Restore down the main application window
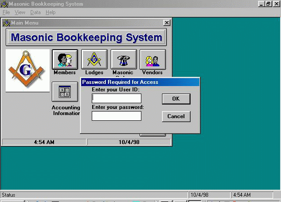This screenshot has width=281, height=202. tap(268, 4)
